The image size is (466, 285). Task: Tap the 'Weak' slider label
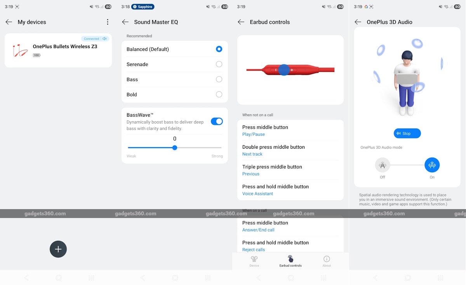coord(131,156)
